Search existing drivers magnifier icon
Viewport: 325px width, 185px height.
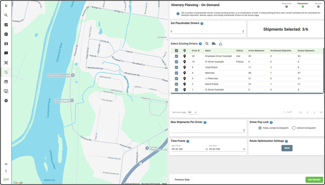(x=207, y=44)
